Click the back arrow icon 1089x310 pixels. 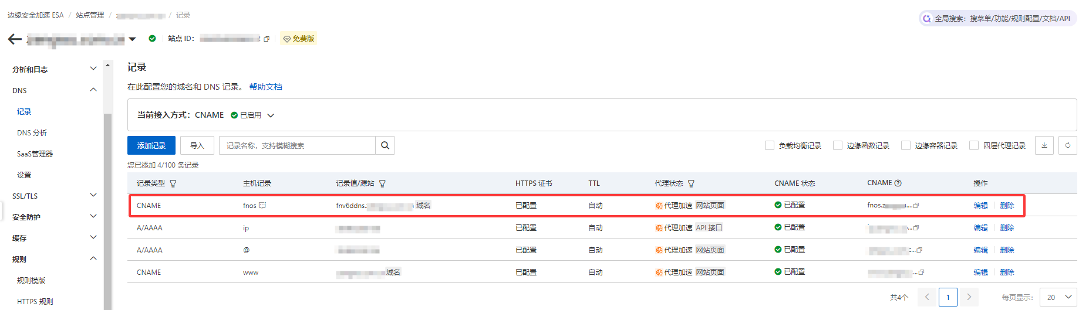(15, 39)
